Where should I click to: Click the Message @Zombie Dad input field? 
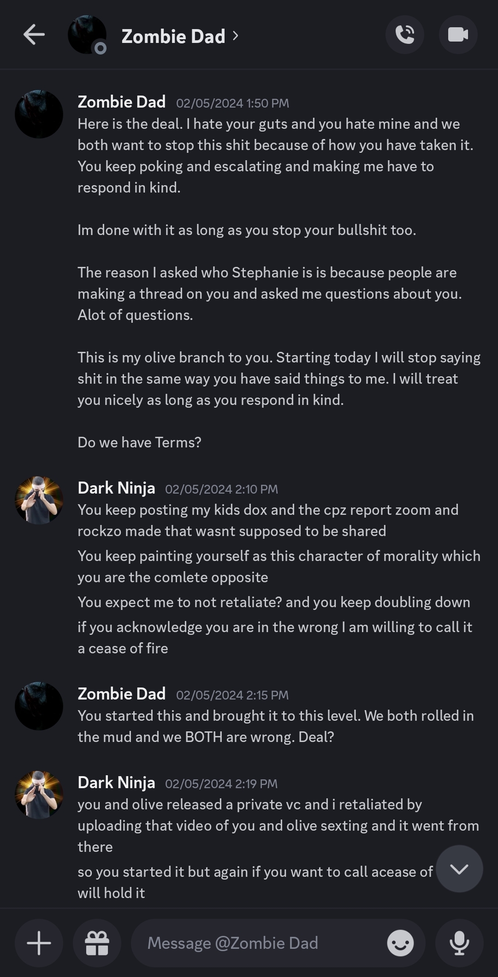click(258, 943)
